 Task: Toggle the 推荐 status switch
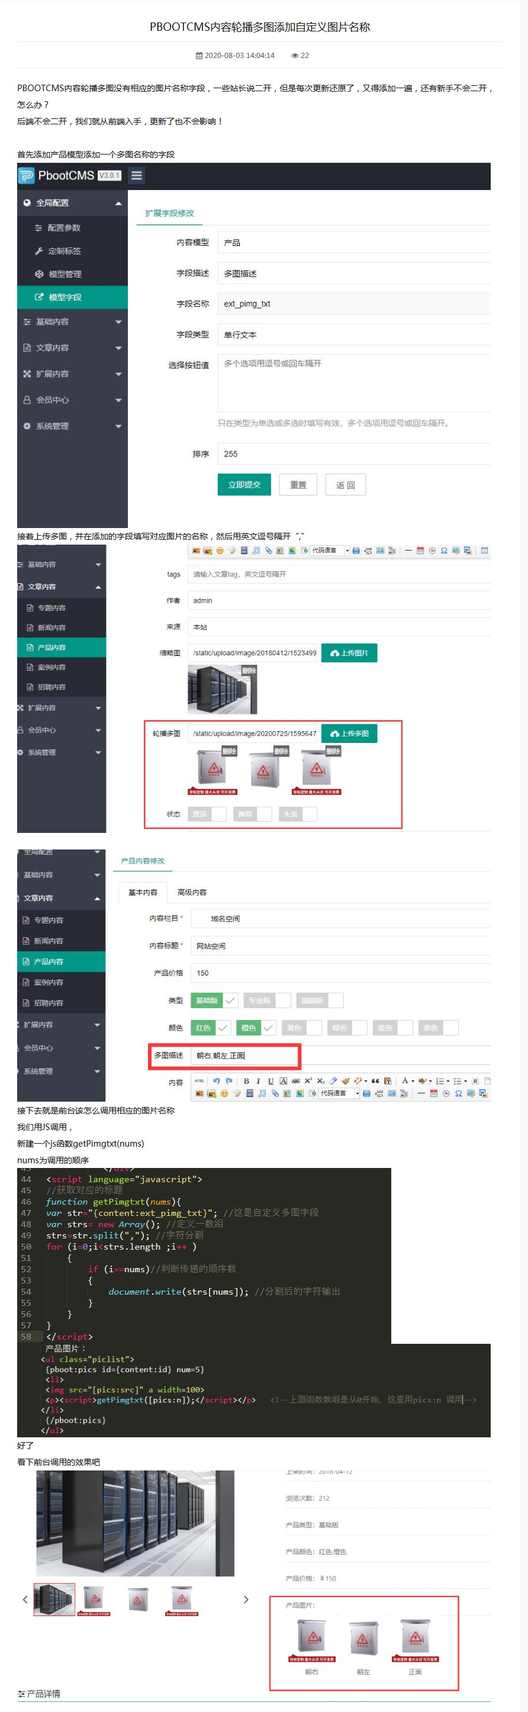[252, 813]
